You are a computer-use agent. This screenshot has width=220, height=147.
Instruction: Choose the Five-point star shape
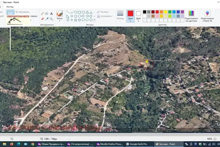click(x=75, y=20)
